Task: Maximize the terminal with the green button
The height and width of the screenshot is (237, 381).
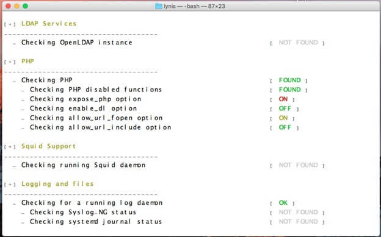Action: [x=26, y=6]
